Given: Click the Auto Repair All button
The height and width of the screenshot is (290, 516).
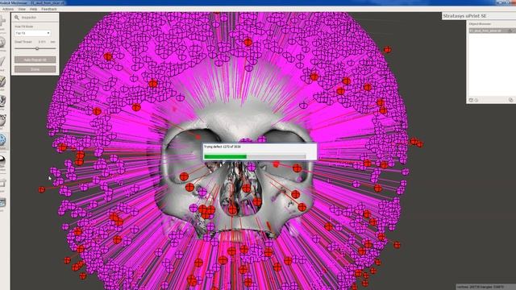Looking at the screenshot, I should [35, 60].
